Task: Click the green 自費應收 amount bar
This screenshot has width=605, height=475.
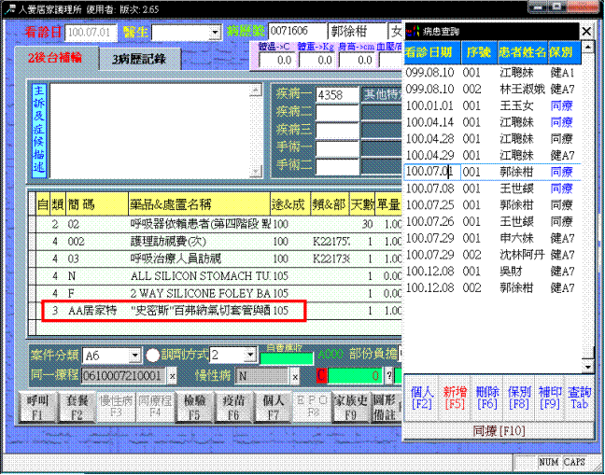Action: 288,356
